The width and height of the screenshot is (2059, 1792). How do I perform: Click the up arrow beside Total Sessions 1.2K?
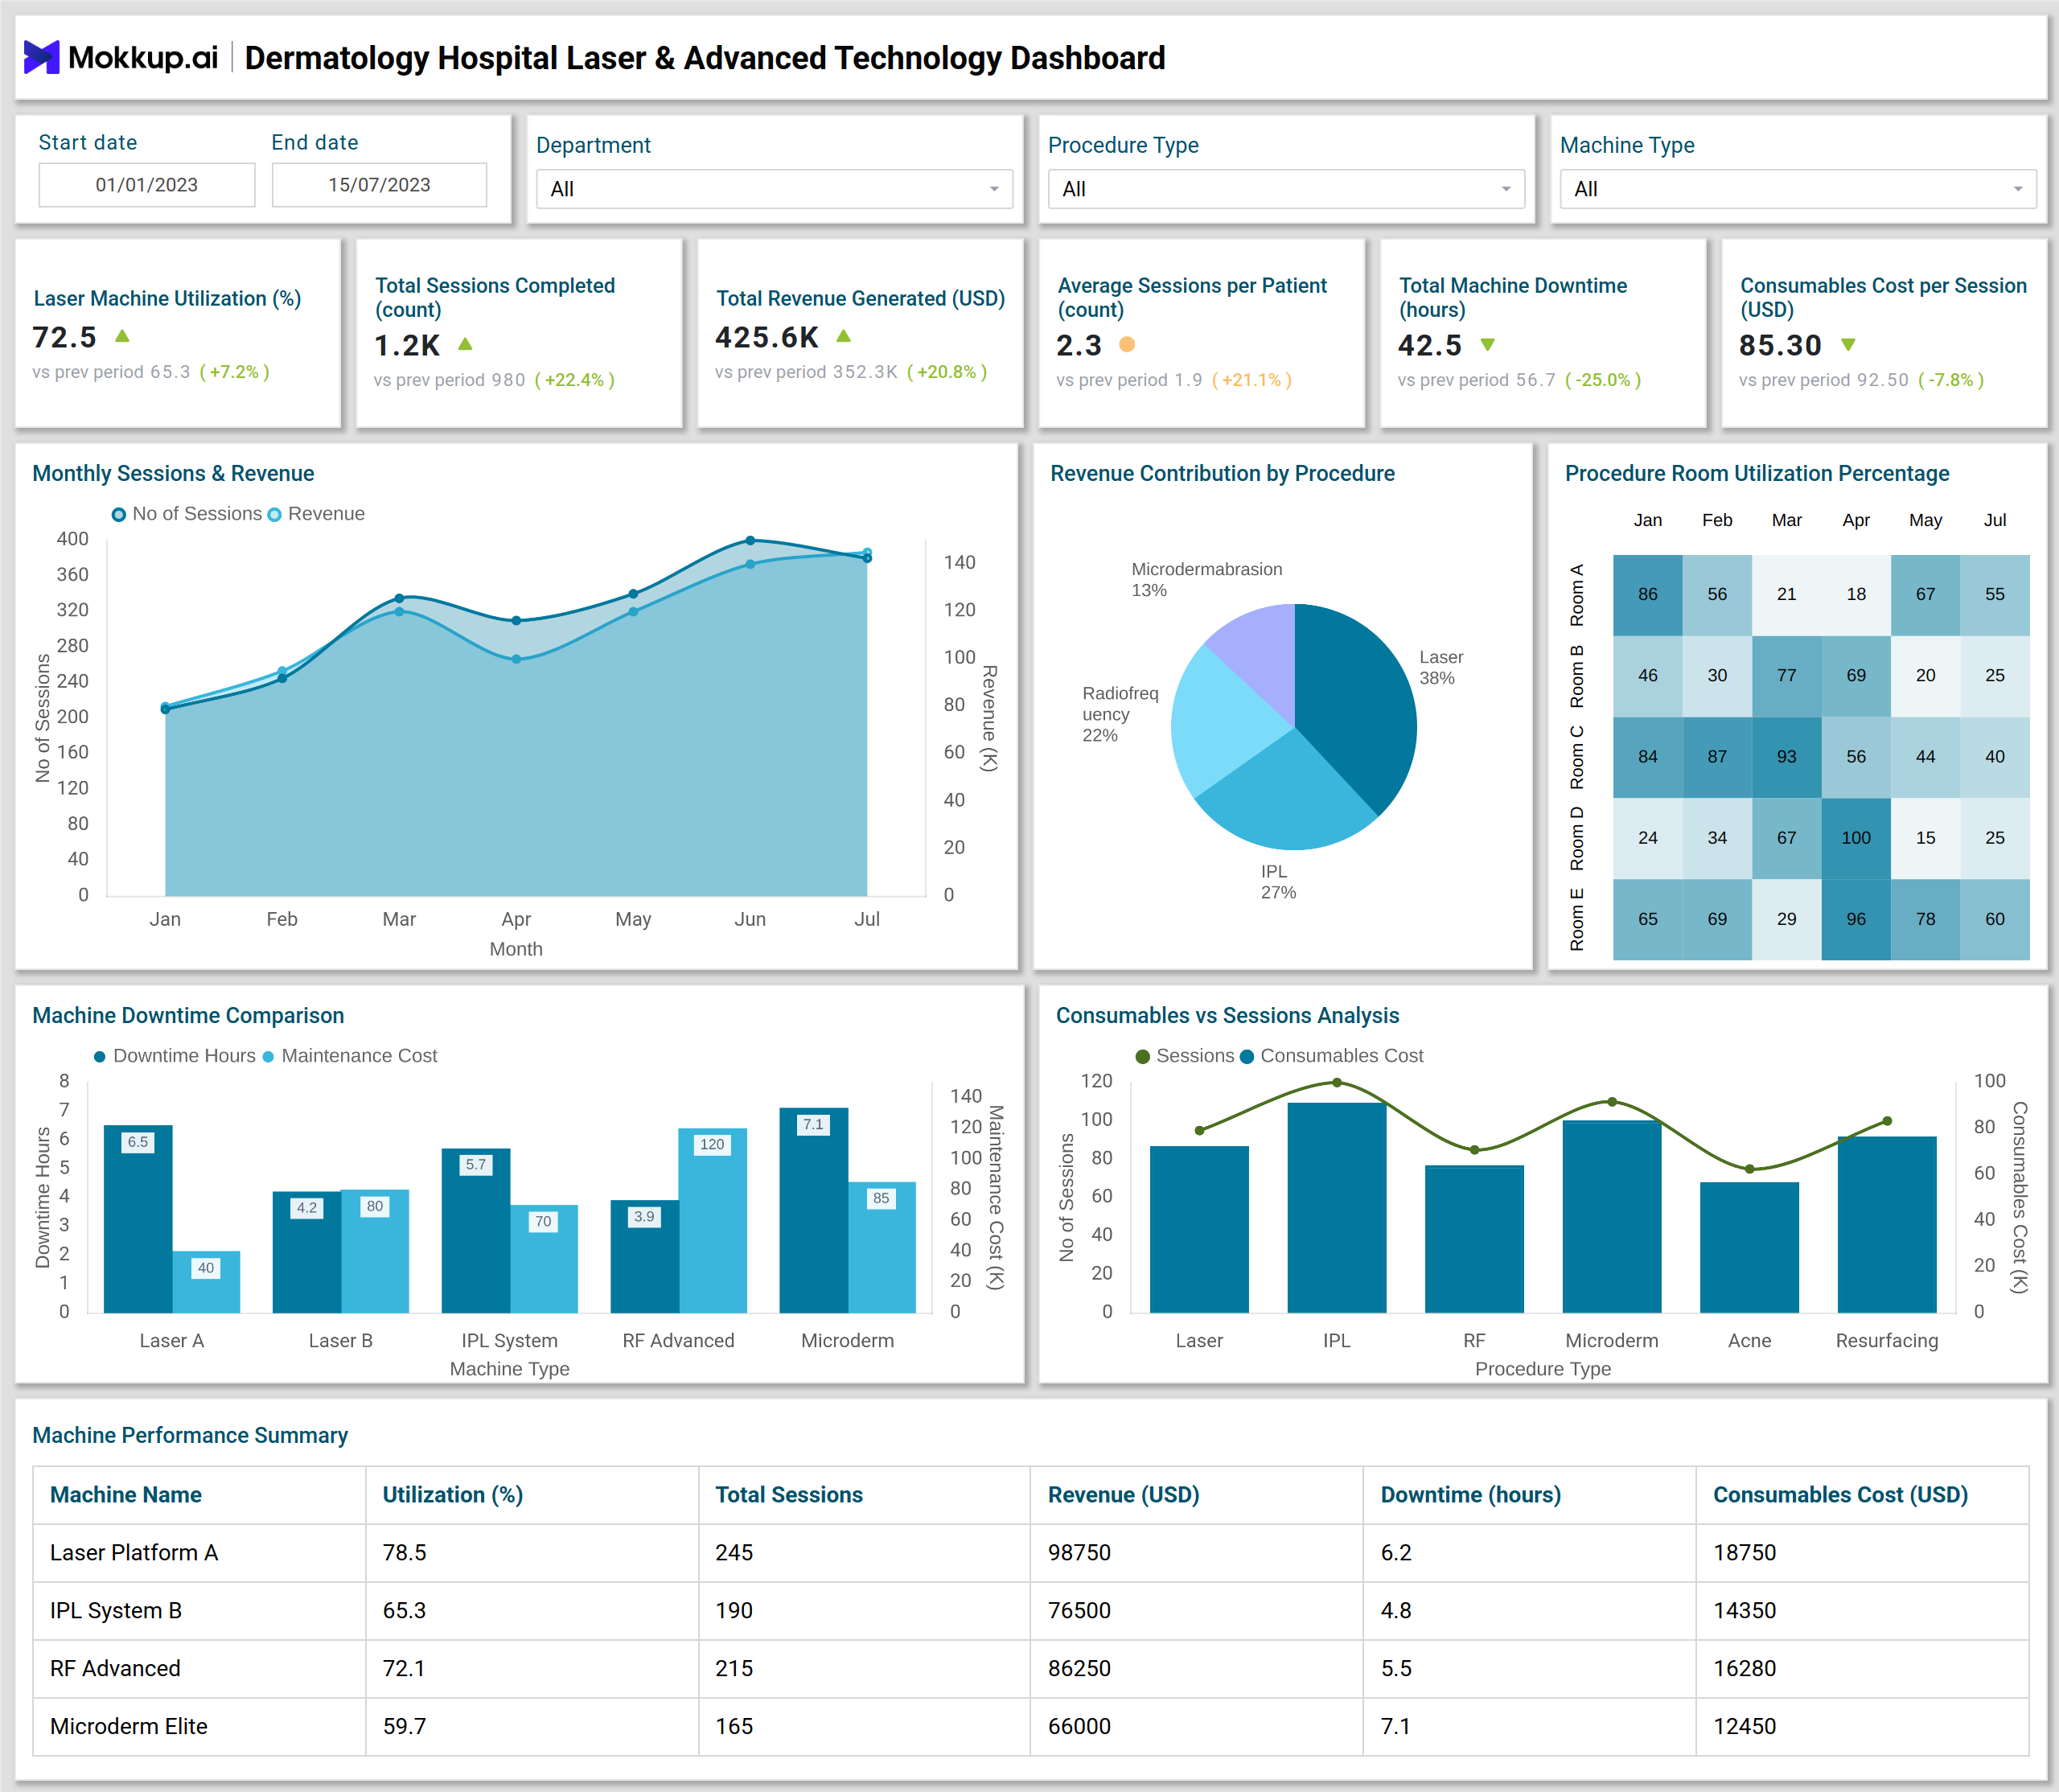click(465, 344)
